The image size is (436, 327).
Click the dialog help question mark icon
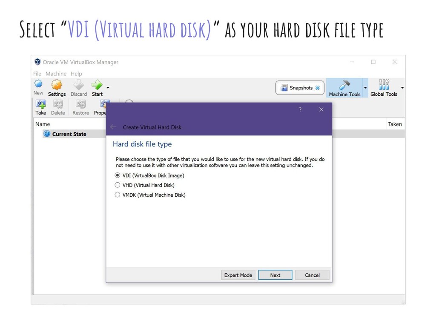300,109
